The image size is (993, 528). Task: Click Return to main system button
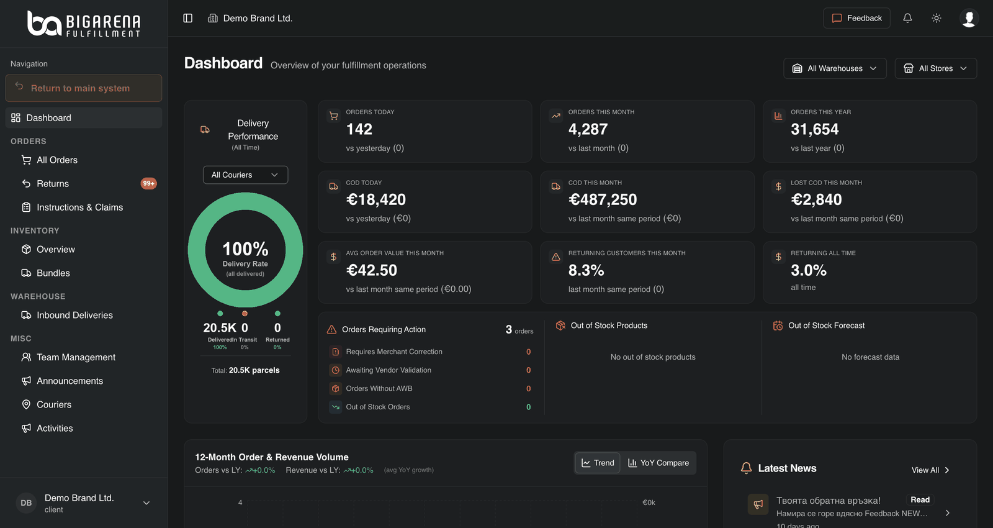(x=84, y=88)
